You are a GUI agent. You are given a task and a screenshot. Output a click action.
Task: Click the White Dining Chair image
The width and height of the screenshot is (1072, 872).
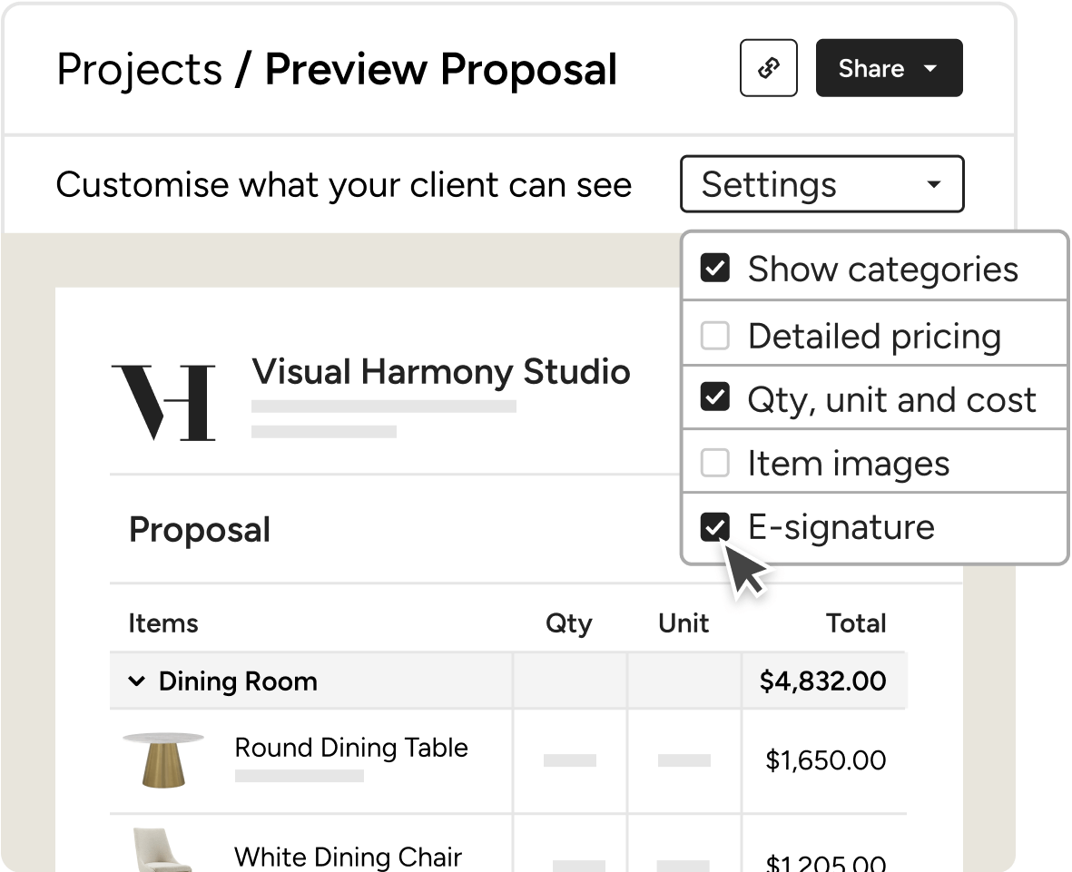tap(161, 849)
